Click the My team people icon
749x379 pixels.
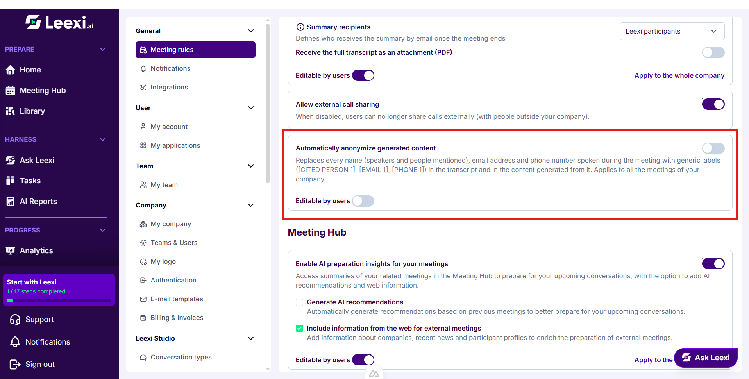(143, 185)
